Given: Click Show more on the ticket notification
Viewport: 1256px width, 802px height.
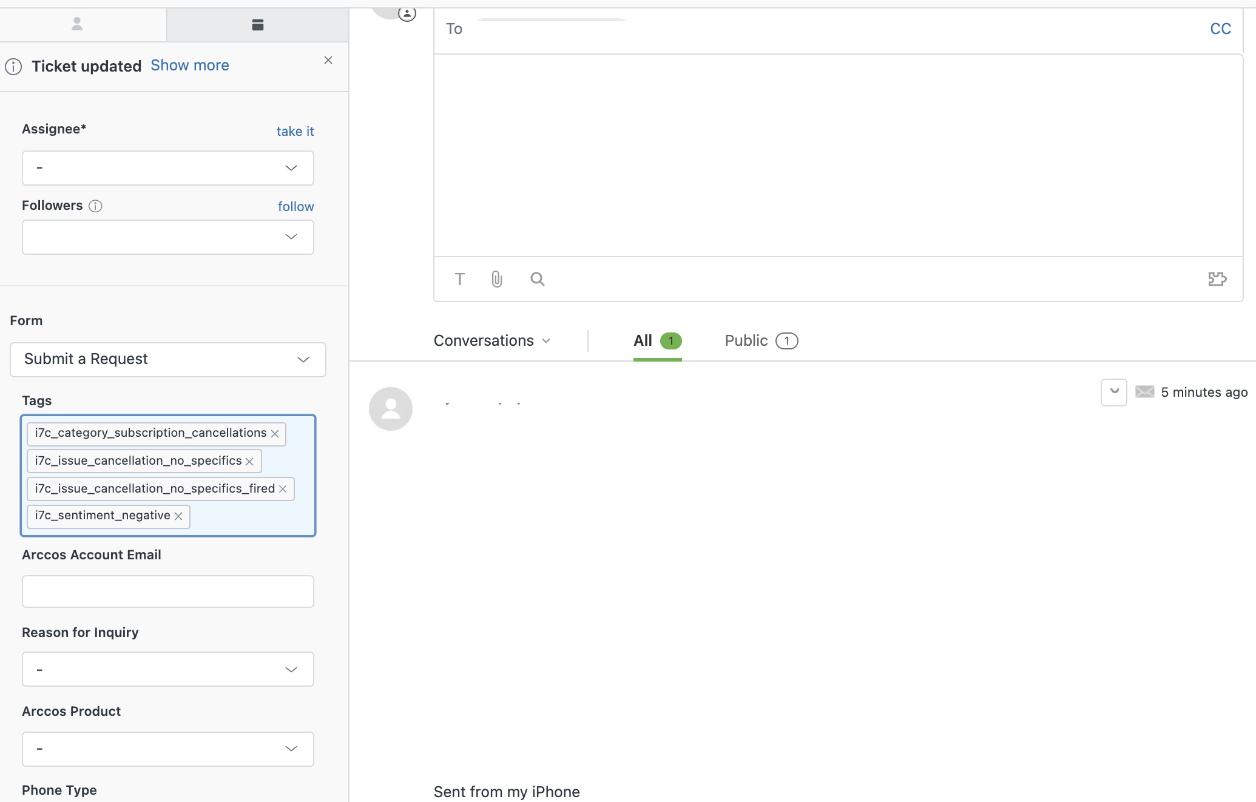Looking at the screenshot, I should (x=189, y=65).
